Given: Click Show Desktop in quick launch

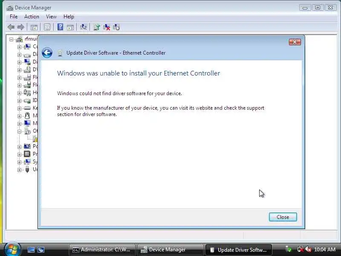Looking at the screenshot, I should tap(31, 250).
